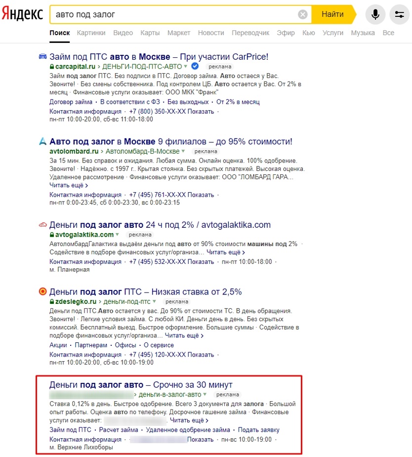Click the green padlock beside avtogalaktika.com
412x457 pixels.
pos(52,235)
